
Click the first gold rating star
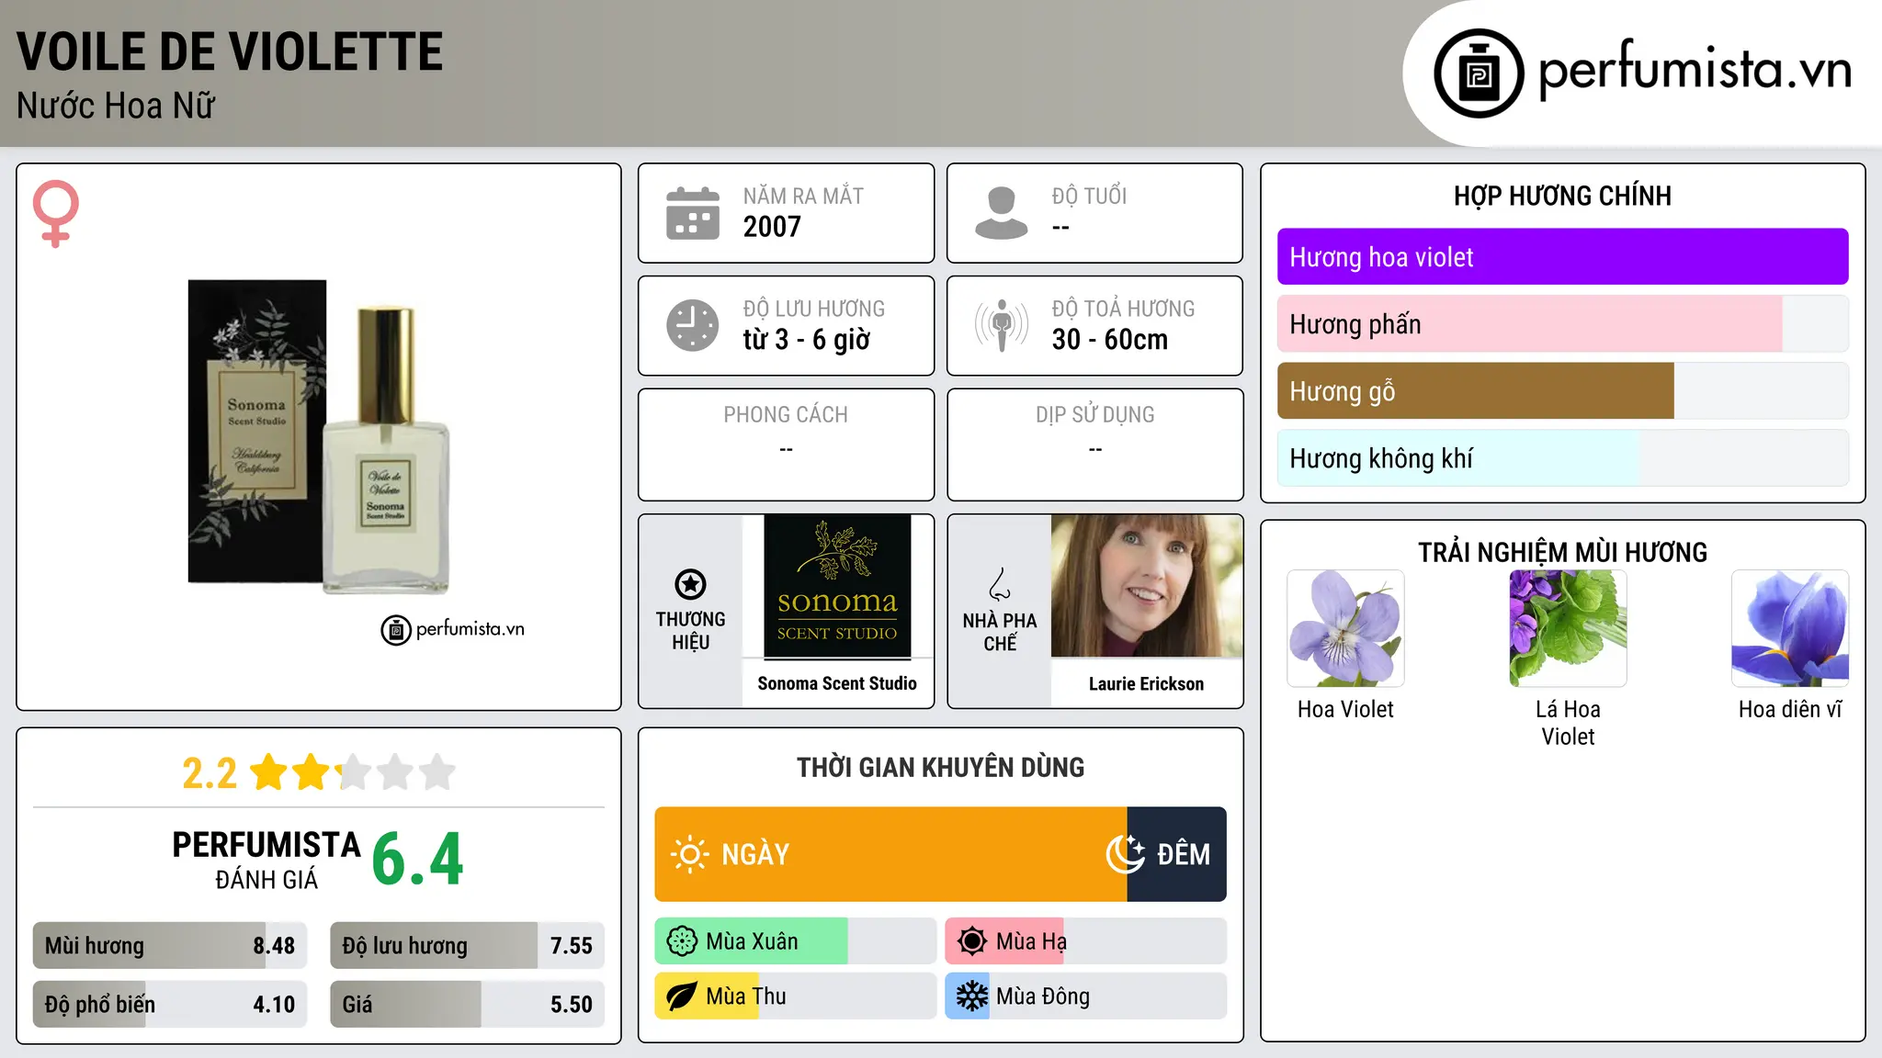[x=269, y=772]
